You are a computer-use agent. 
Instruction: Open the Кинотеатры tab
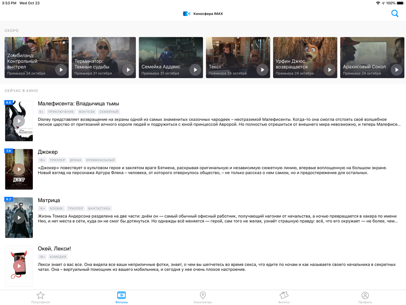(x=203, y=297)
